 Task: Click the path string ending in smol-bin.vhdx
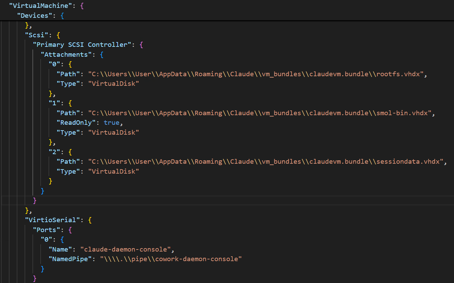click(260, 113)
